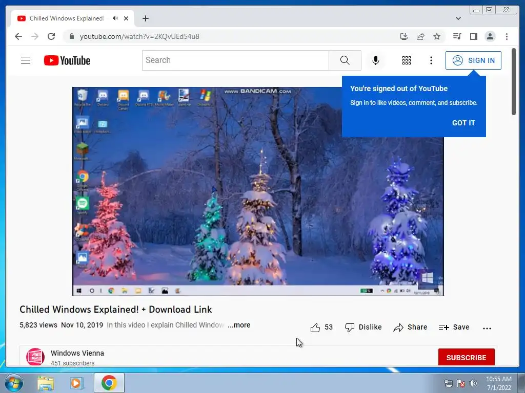Open the Windows Vienna channel avatar
This screenshot has width=525, height=393.
click(x=35, y=357)
